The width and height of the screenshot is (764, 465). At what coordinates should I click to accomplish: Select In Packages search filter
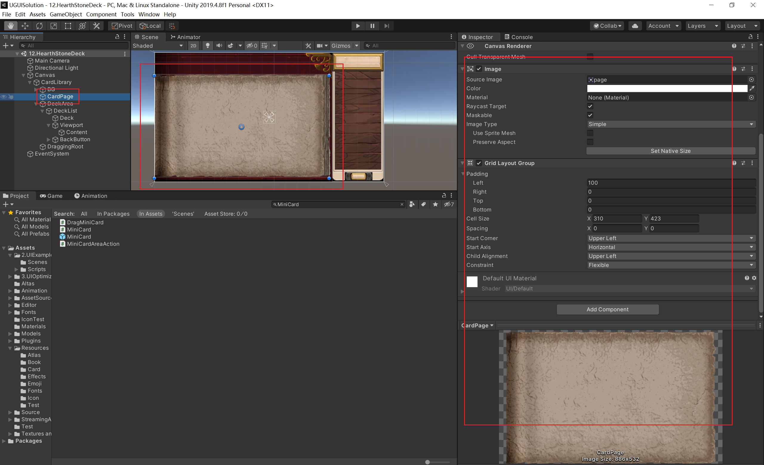pyautogui.click(x=113, y=214)
